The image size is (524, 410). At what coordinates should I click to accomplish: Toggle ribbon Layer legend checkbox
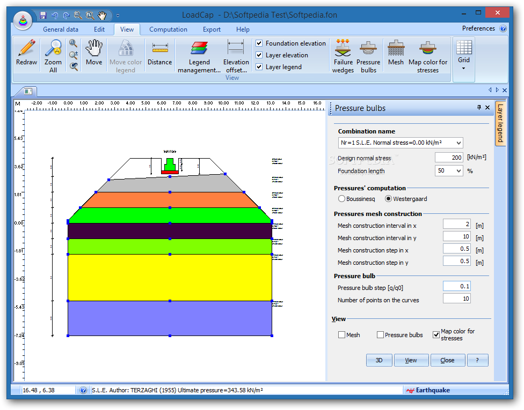[259, 66]
